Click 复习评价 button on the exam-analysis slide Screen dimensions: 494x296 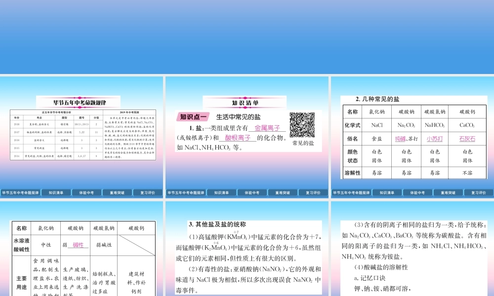coord(147,193)
